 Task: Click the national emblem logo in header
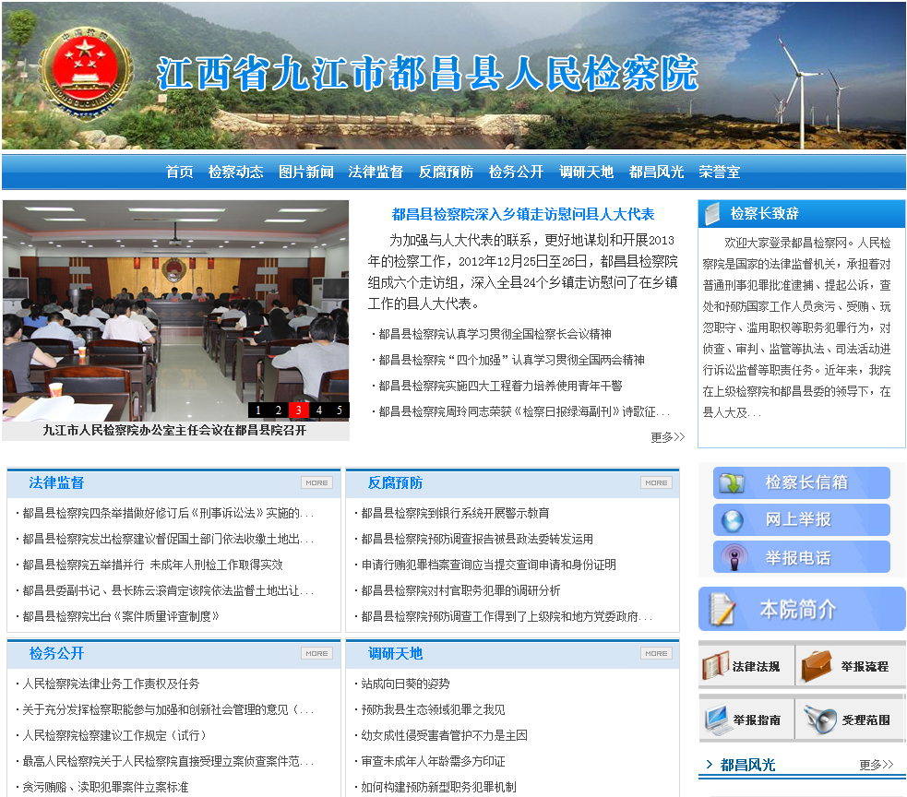[x=85, y=72]
